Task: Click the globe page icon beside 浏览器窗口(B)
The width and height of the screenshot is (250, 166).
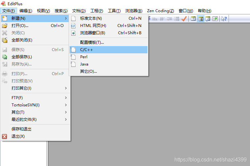Action: [x=73, y=33]
